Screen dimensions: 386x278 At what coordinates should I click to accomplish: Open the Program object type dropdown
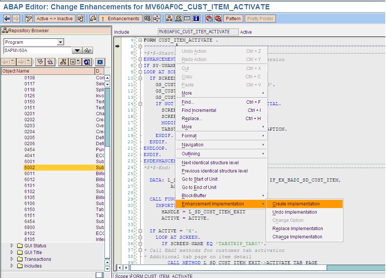click(x=60, y=42)
